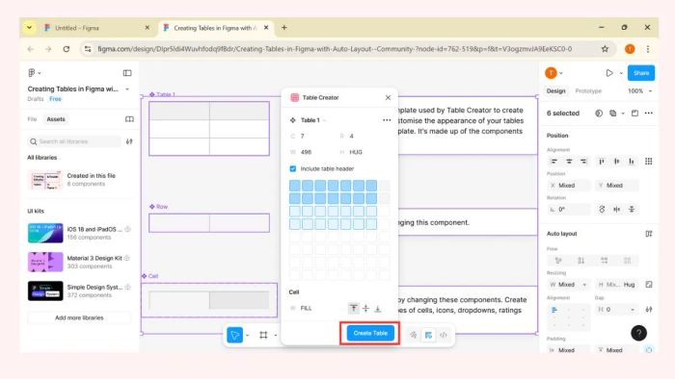This screenshot has width=675, height=379.
Task: Click the Table Creator three-dot menu
Action: pos(387,120)
